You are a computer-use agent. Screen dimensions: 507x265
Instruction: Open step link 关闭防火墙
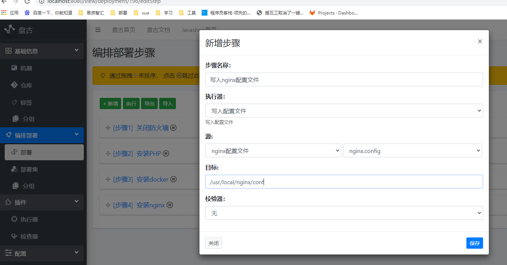[x=141, y=128]
